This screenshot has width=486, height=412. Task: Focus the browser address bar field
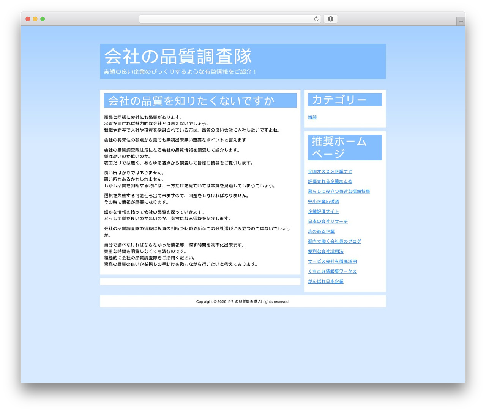(x=230, y=19)
